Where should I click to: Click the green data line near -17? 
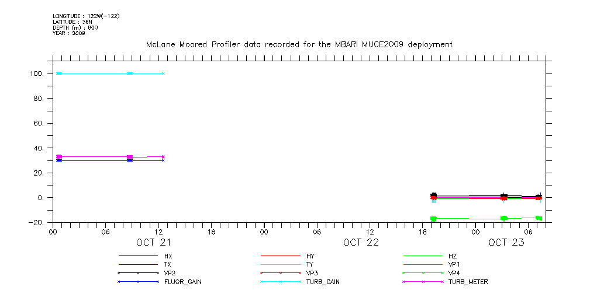(468, 219)
